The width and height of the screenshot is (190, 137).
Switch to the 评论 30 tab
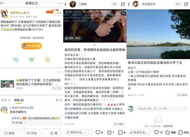coord(19,100)
